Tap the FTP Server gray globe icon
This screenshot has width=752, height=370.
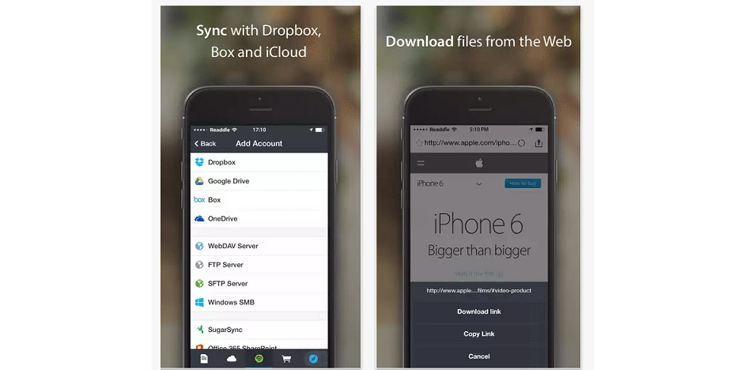point(199,265)
